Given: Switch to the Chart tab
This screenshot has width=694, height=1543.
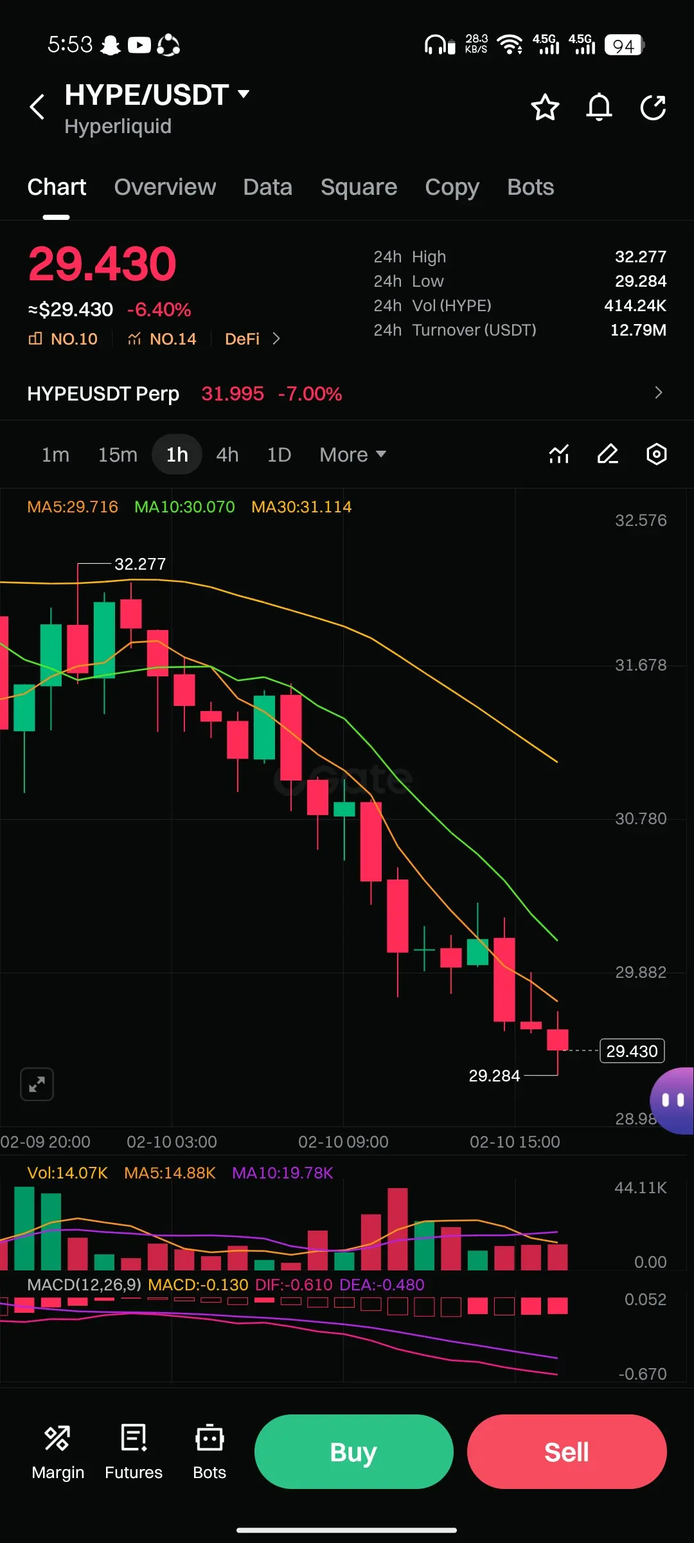Looking at the screenshot, I should [x=57, y=187].
